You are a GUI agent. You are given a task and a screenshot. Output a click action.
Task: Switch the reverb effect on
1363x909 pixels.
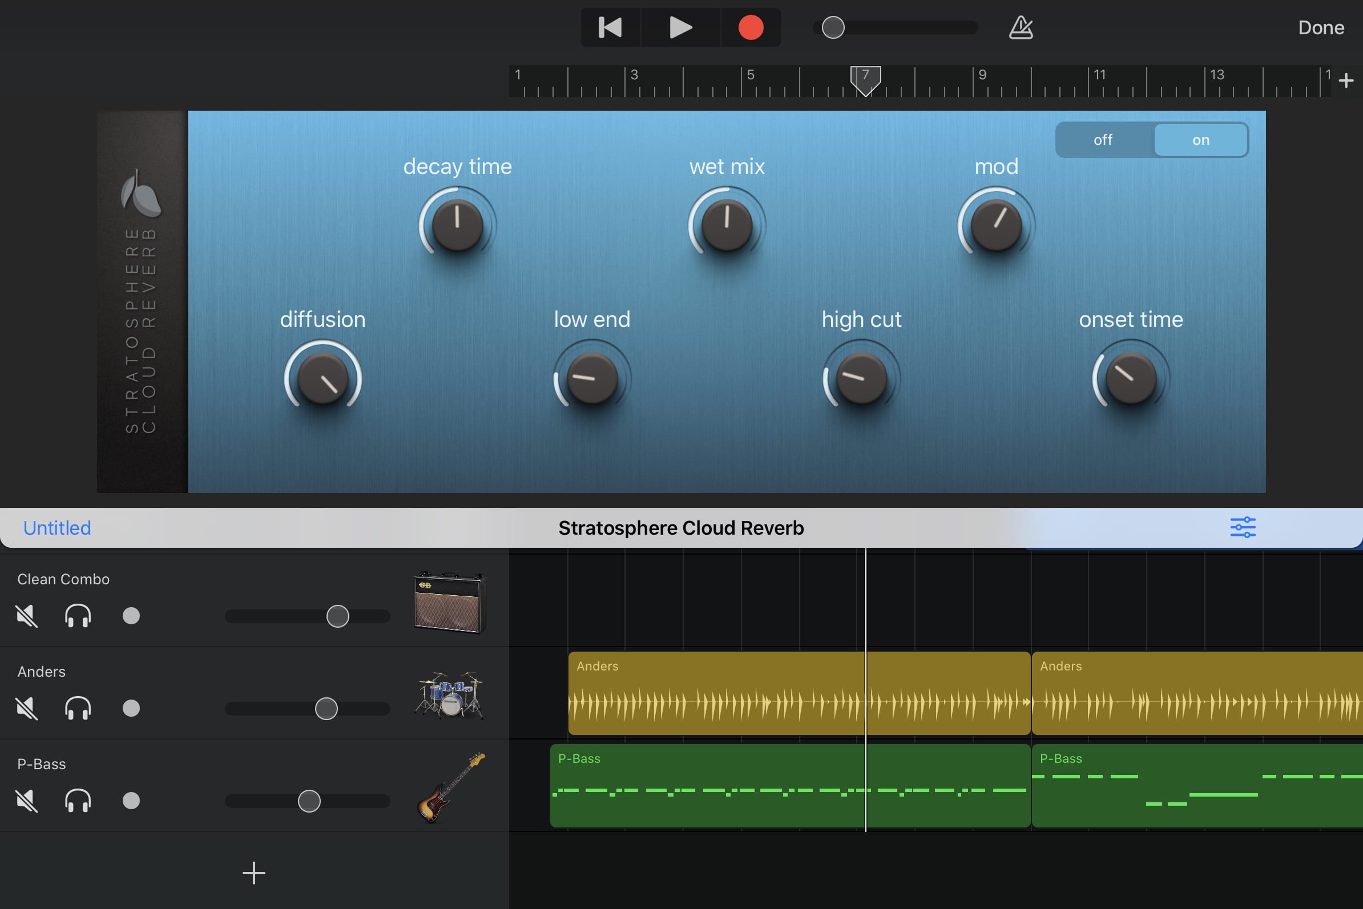1201,140
